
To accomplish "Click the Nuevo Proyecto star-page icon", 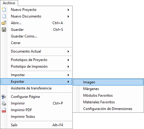I will pyautogui.click(x=4, y=9).
